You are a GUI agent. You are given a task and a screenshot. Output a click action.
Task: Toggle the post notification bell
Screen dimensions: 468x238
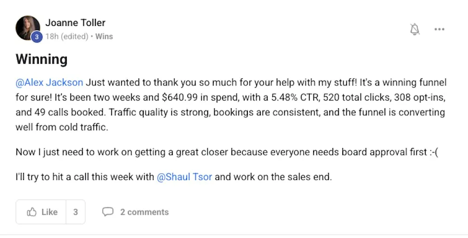(415, 30)
